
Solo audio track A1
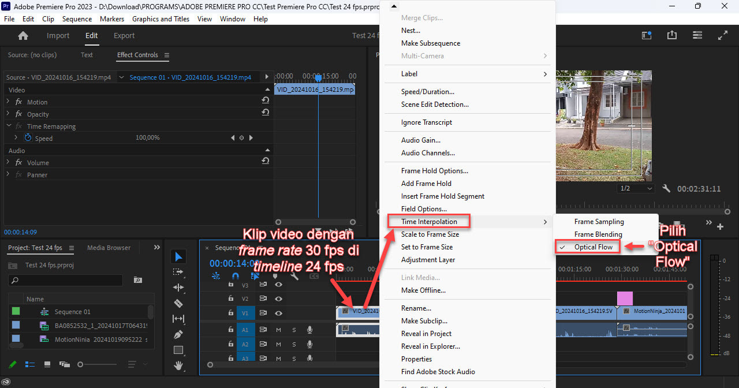(294, 330)
